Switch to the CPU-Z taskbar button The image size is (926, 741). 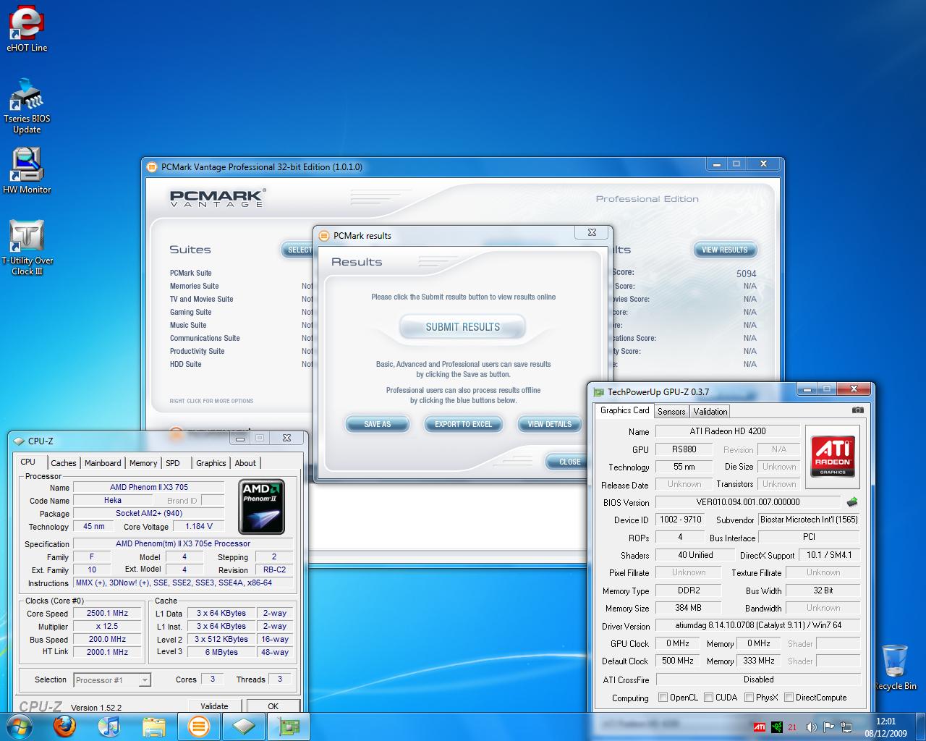[244, 726]
